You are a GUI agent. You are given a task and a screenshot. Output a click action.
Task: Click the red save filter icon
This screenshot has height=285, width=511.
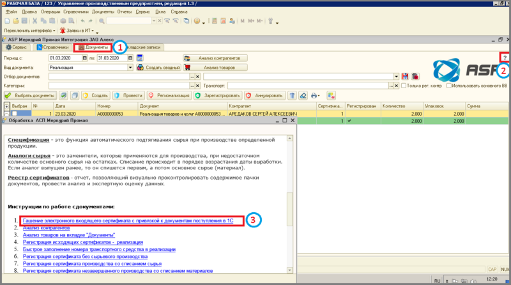(405, 76)
